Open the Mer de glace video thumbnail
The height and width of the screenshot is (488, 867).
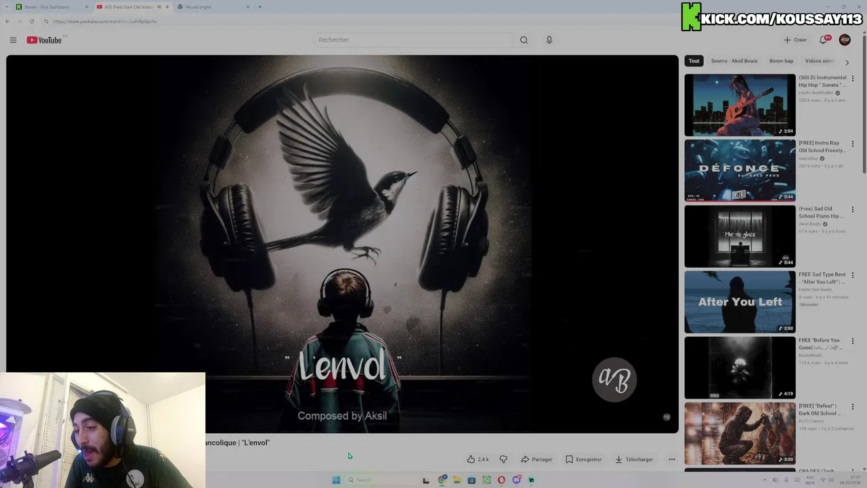tap(740, 237)
